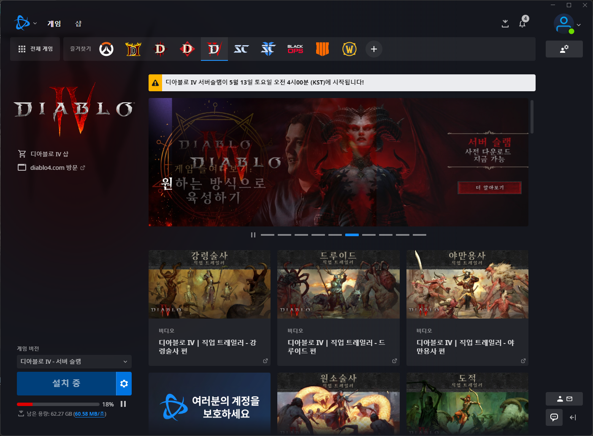Open the 강령술사 편 video title link
The height and width of the screenshot is (436, 593).
(x=207, y=347)
